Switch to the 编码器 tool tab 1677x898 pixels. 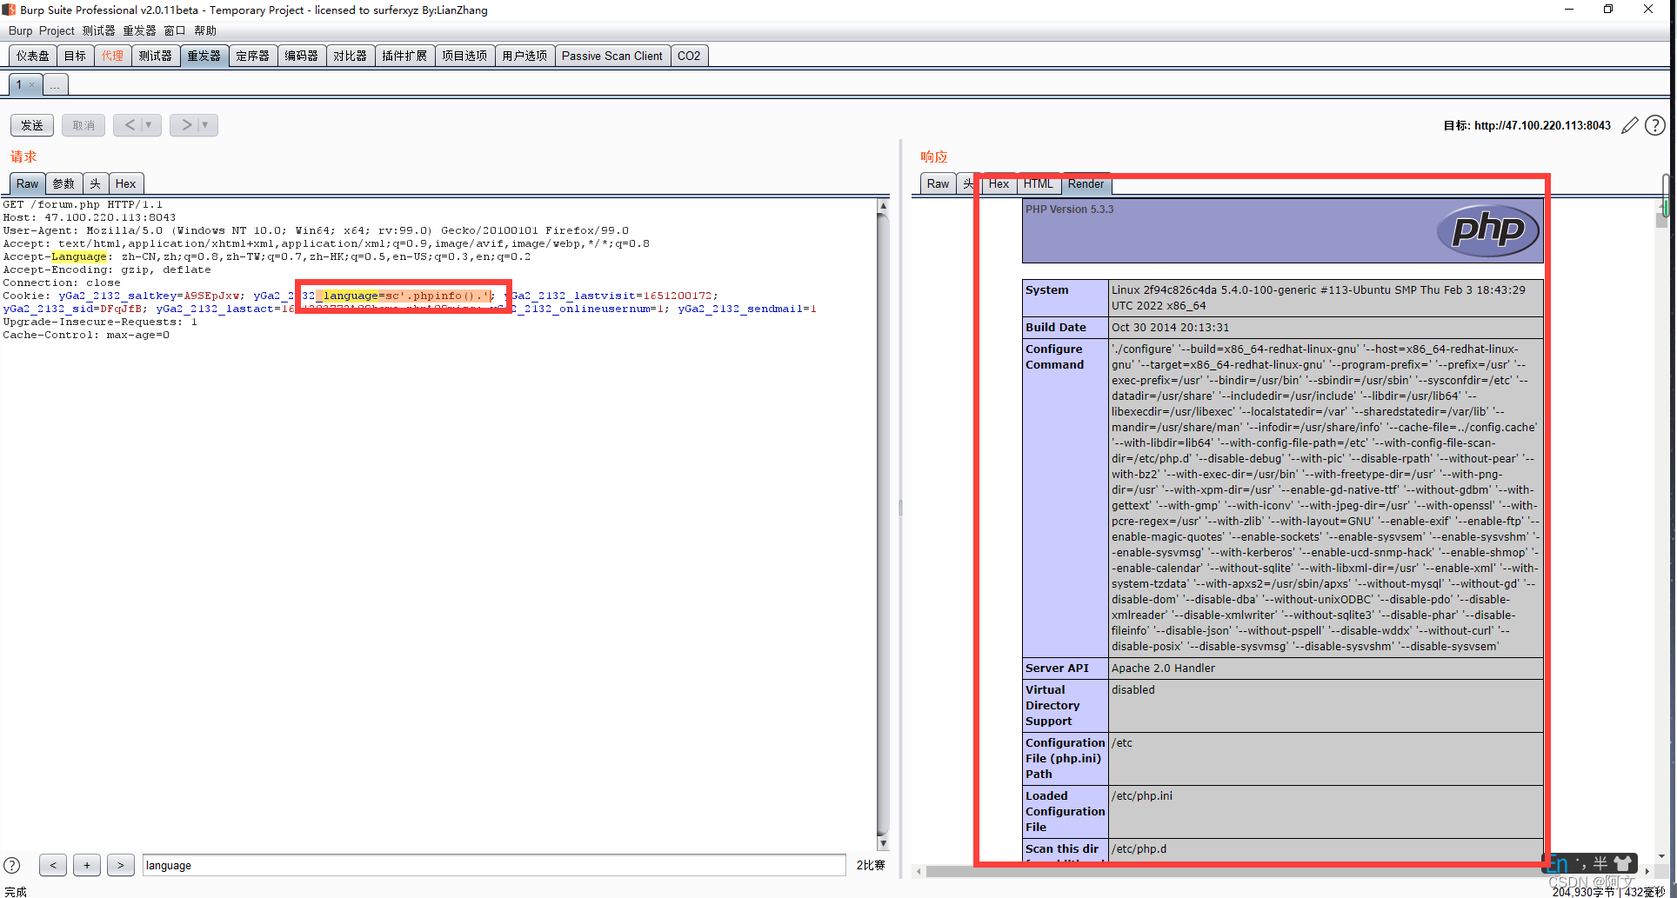coord(302,56)
